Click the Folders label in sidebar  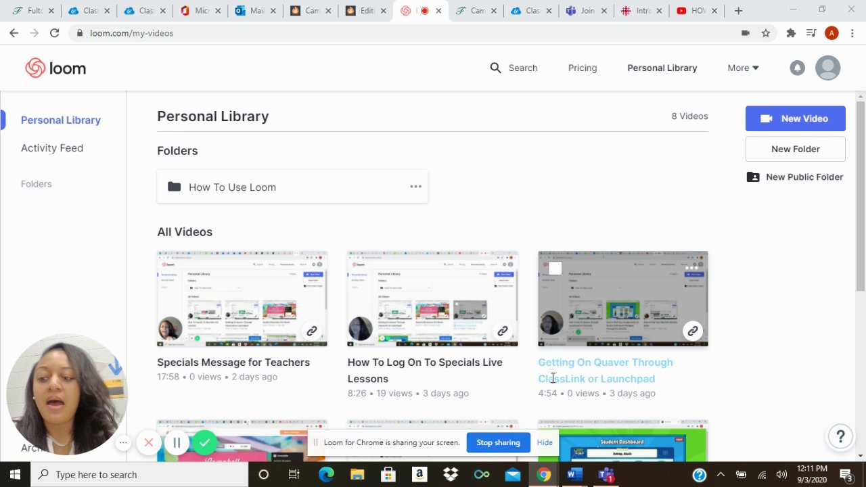click(x=36, y=183)
